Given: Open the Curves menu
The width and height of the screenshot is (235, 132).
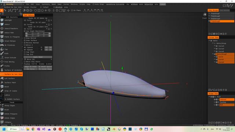Looking at the screenshot, I should [66, 4].
